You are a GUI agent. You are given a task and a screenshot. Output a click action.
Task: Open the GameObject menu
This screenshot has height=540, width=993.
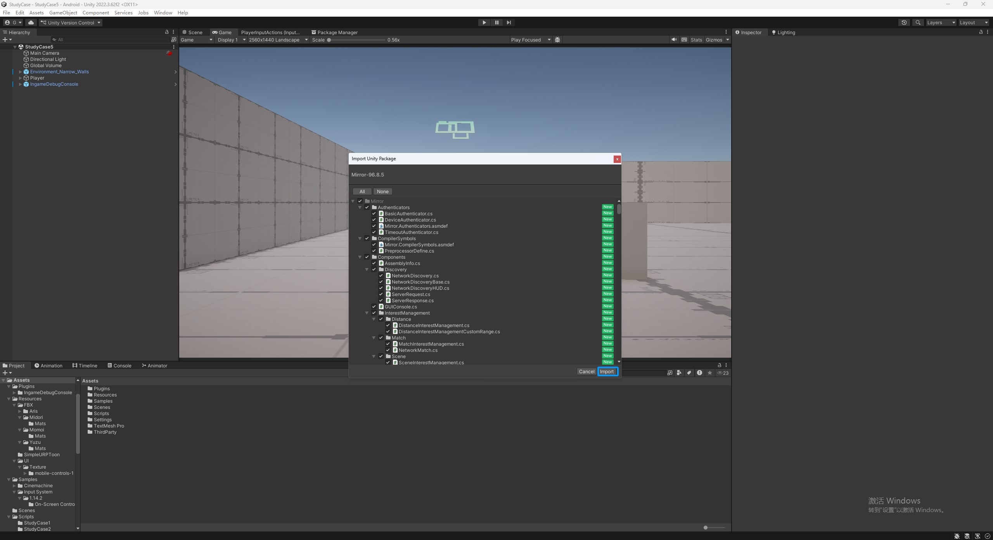tap(63, 12)
